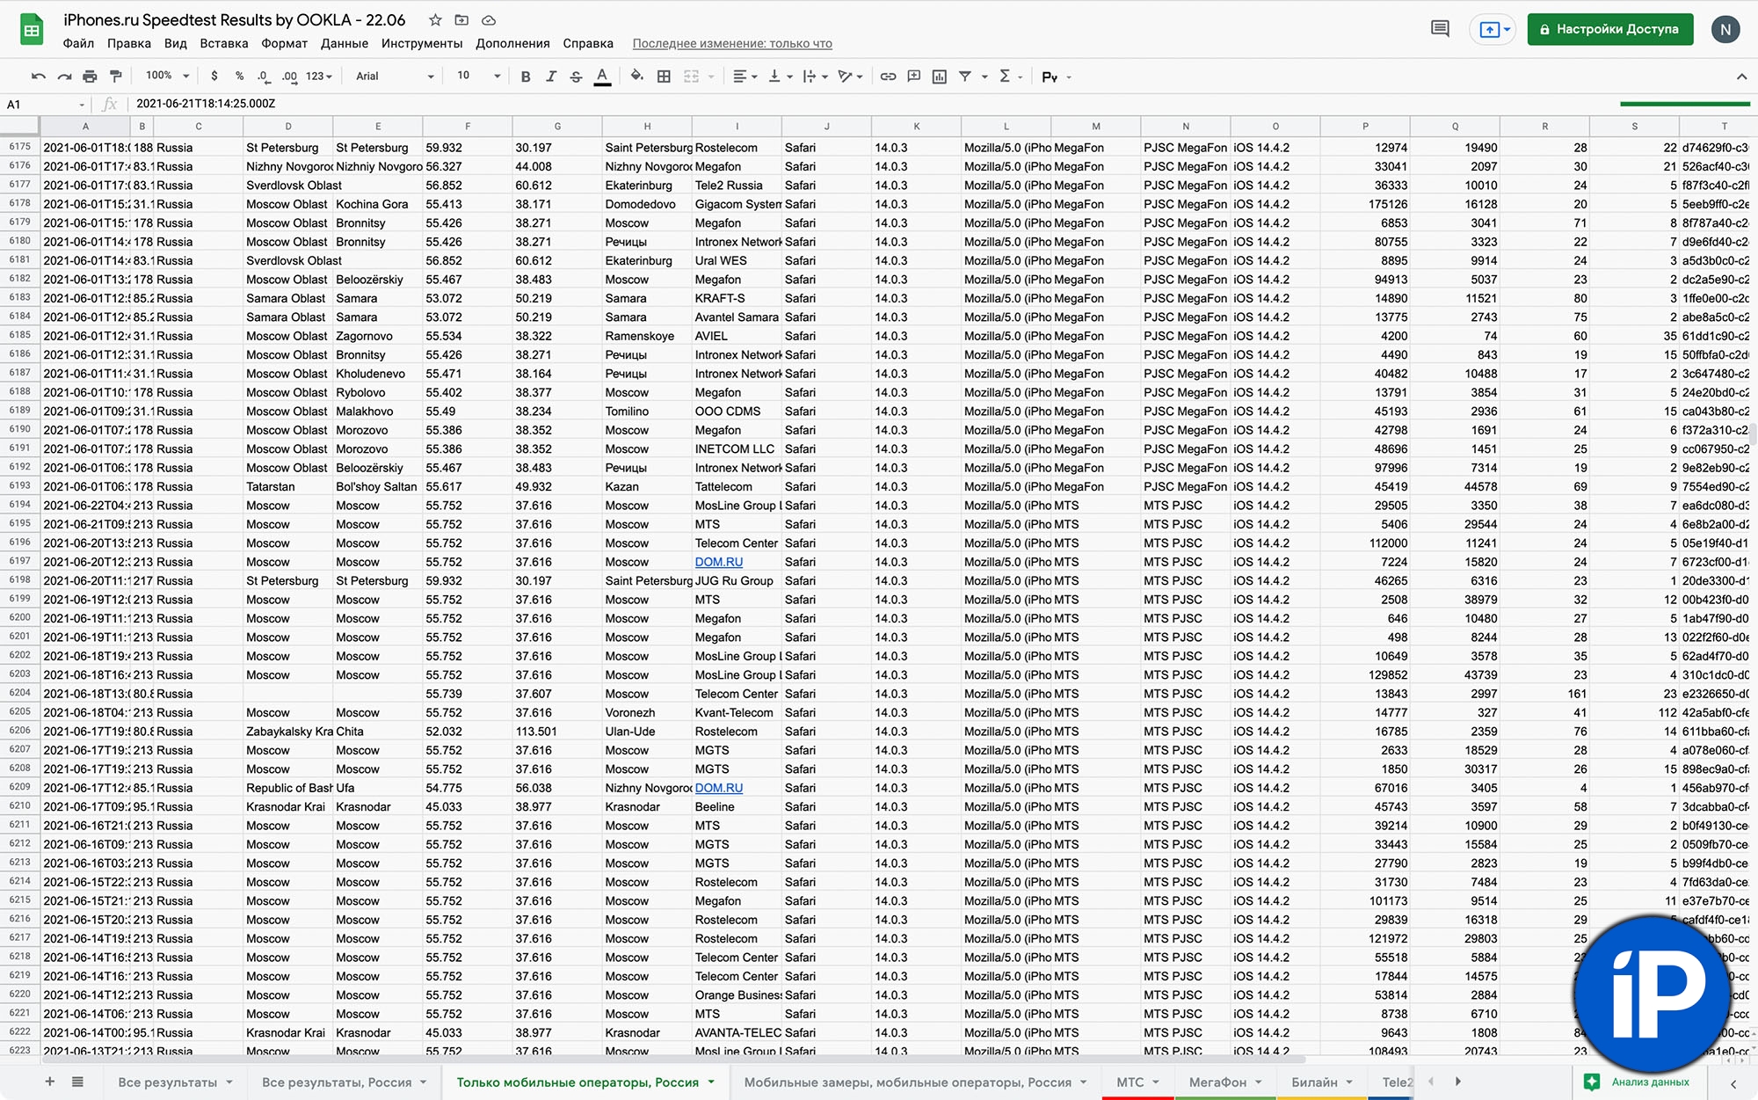Open the Данные menu
1758x1100 pixels.
pos(345,43)
